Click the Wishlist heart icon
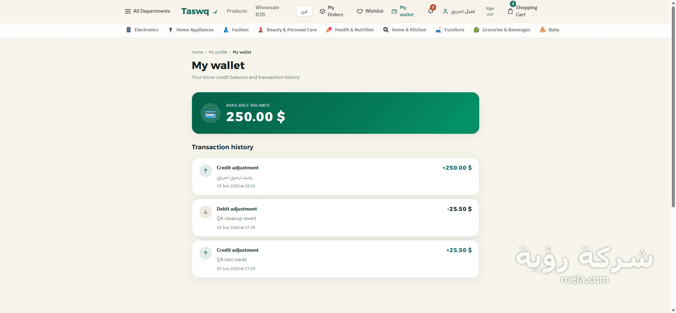This screenshot has width=676, height=313. 359,11
